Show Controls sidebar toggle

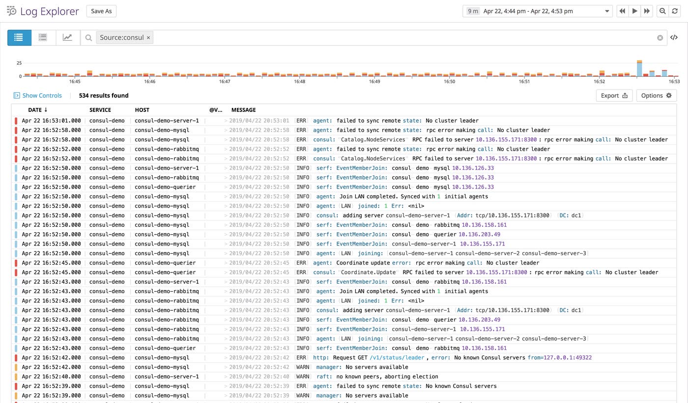[x=38, y=95]
